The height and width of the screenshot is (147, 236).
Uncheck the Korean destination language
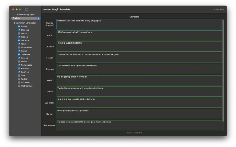click(x=19, y=58)
